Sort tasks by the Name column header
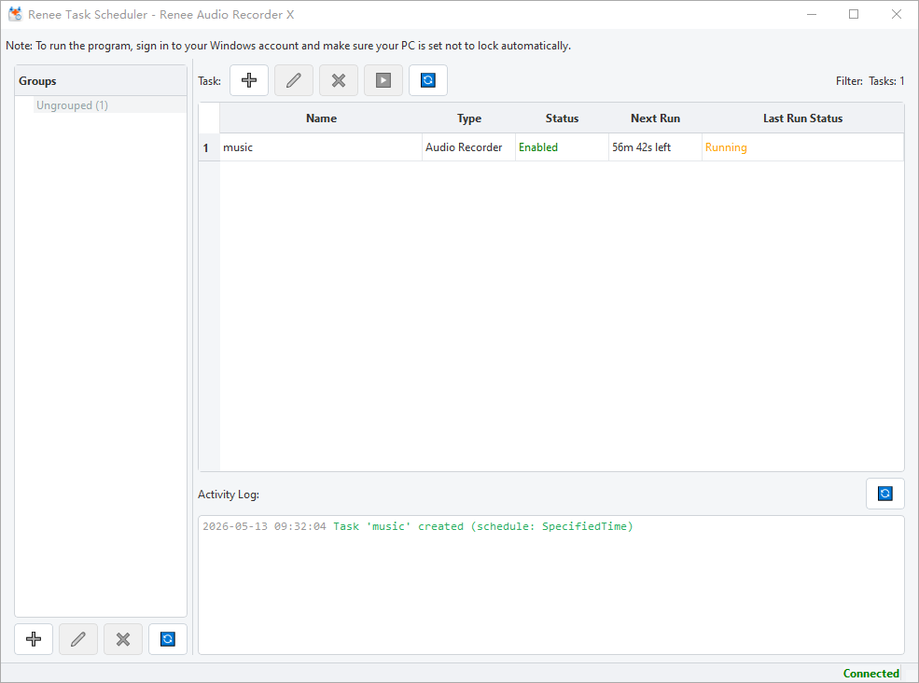Image resolution: width=919 pixels, height=683 pixels. point(321,118)
